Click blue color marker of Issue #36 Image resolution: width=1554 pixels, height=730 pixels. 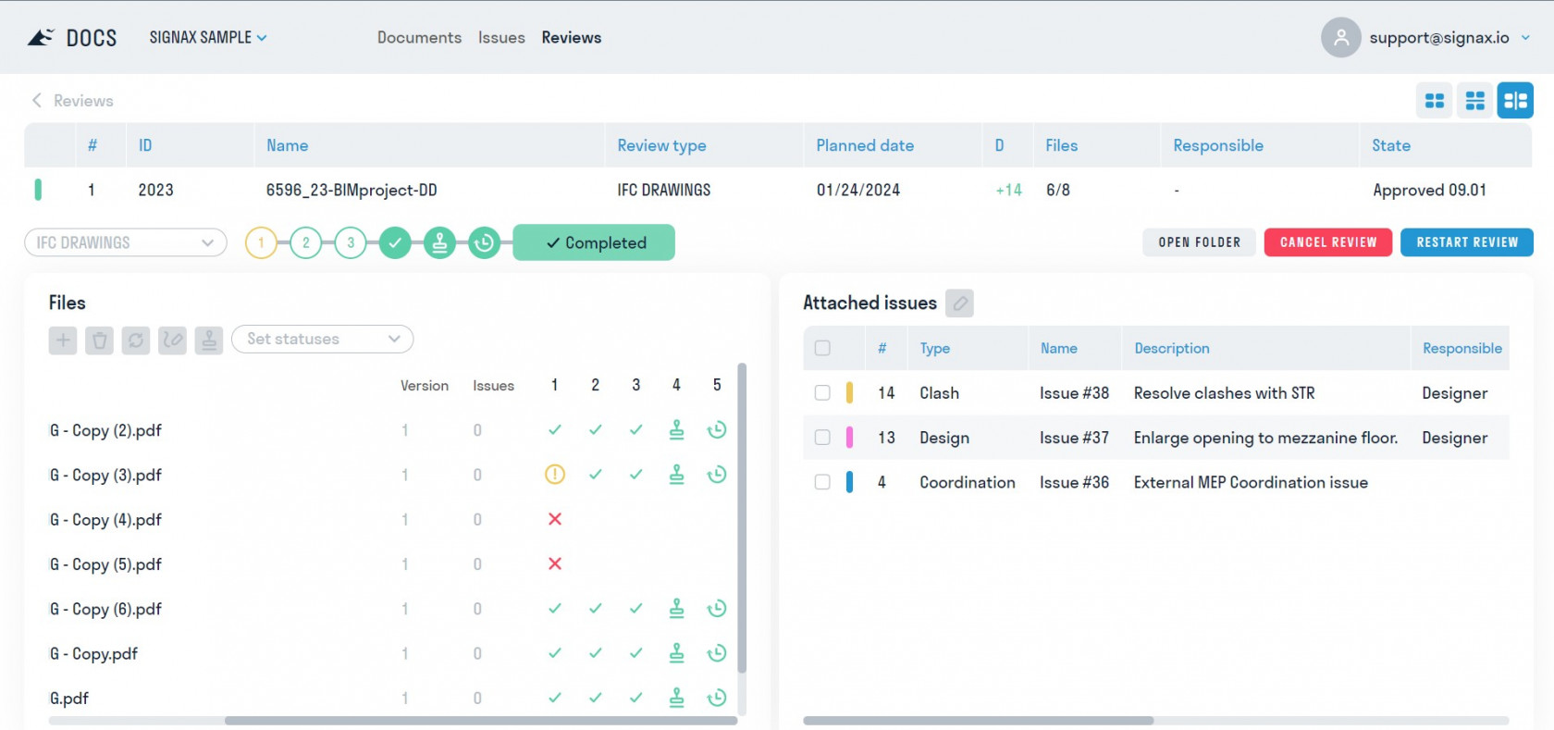pos(849,481)
